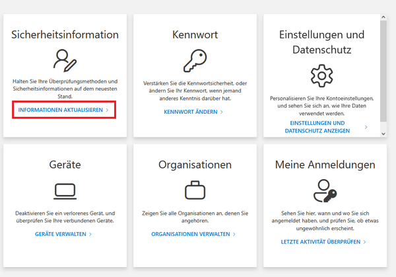Click the chevron after ORGANISATIONEN VERWALTEN
Viewport: 396px width, 277px height.
point(234,234)
